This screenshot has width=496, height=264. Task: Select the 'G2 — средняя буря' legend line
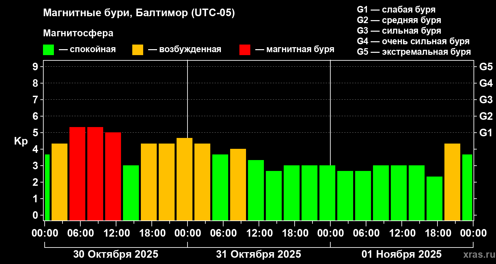tap(399, 20)
